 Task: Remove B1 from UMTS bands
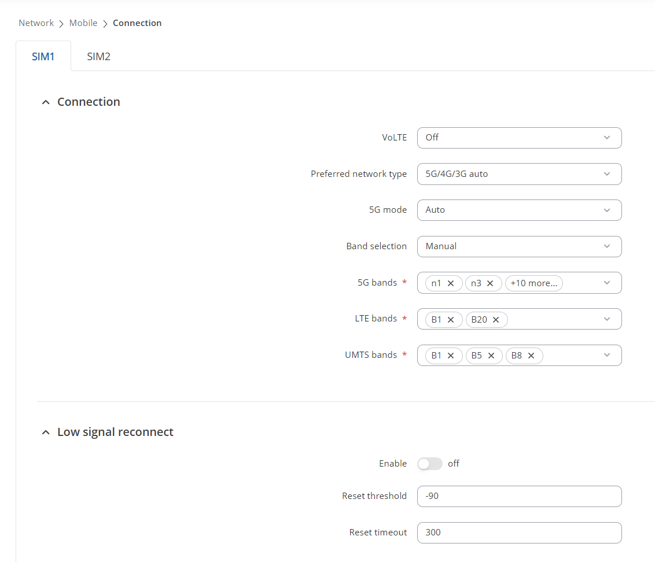click(x=451, y=356)
